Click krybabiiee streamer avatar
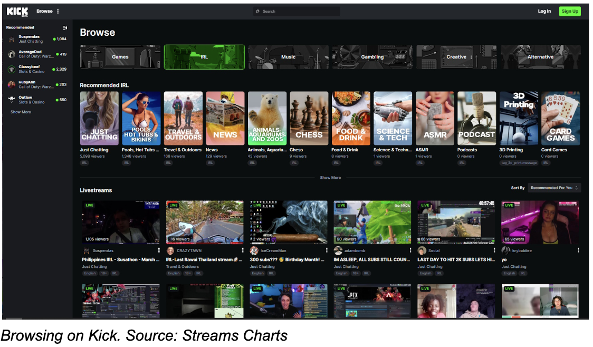593x347 pixels. click(x=505, y=250)
